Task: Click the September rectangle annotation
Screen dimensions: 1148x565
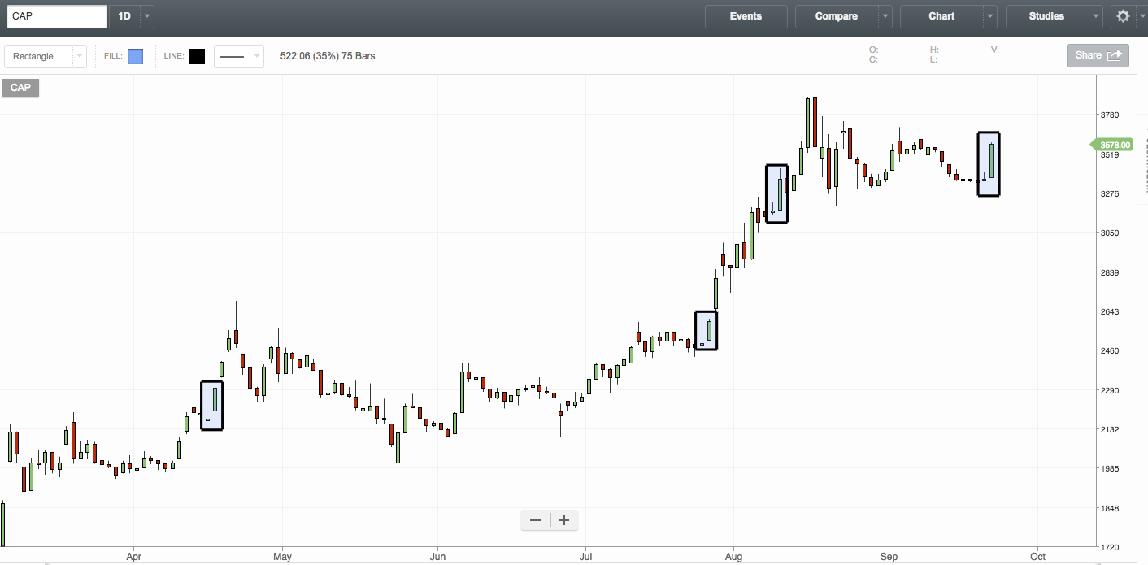Action: (x=989, y=164)
